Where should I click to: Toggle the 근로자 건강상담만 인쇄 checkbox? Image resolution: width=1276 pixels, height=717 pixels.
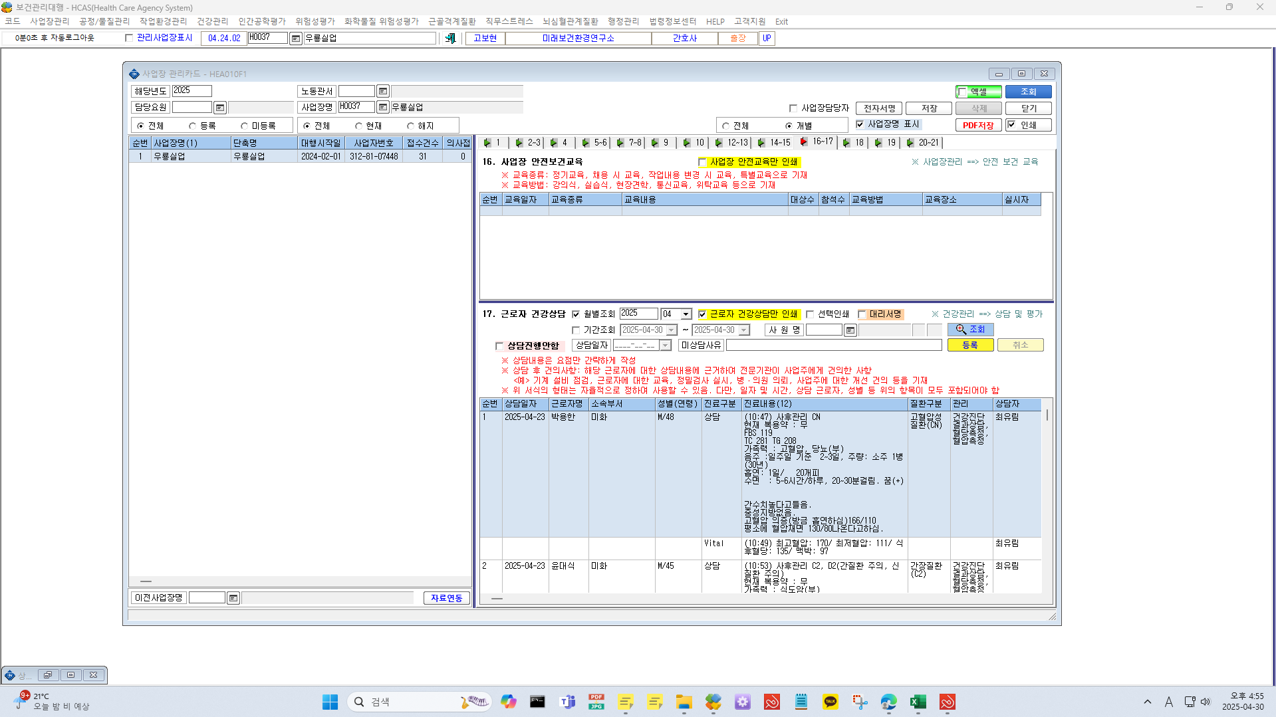702,314
